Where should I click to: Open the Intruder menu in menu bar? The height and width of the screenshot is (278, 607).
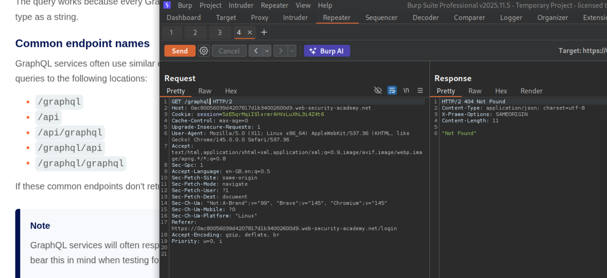[x=241, y=5]
